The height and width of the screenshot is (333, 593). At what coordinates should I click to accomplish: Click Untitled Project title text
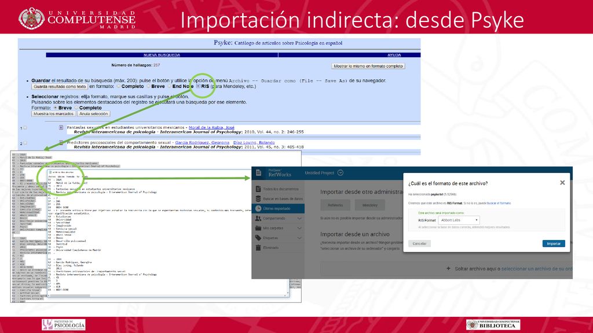(x=320, y=173)
